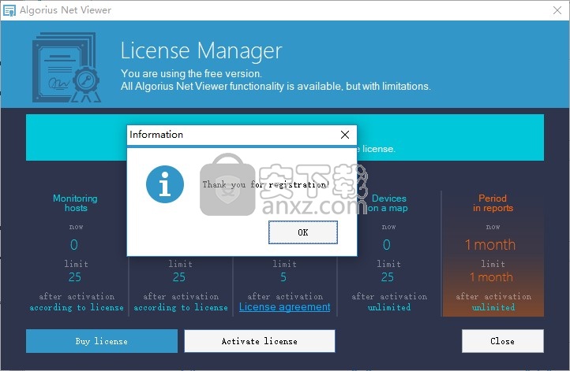Click 'unlimited' under Devices on a map
570x371 pixels.
tap(389, 307)
